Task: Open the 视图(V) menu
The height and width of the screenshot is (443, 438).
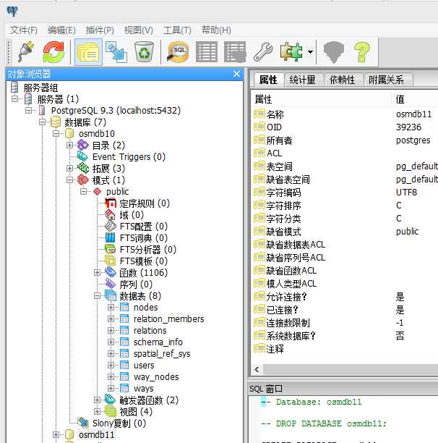Action: [x=139, y=30]
